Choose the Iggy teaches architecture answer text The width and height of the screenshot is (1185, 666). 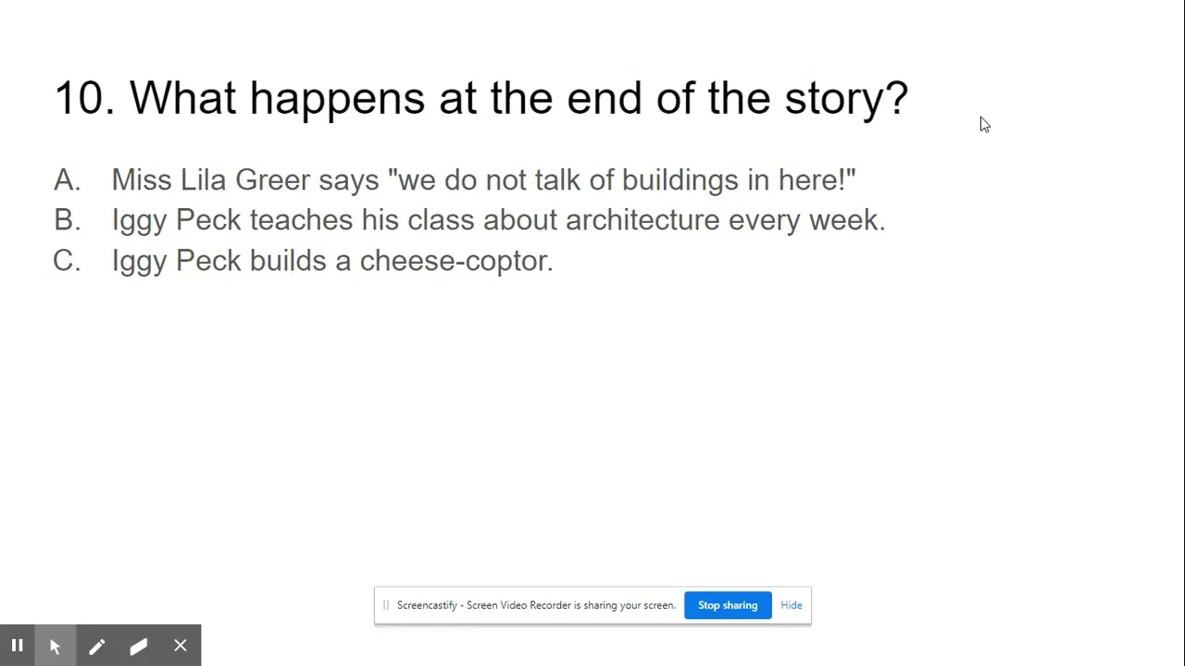[498, 220]
